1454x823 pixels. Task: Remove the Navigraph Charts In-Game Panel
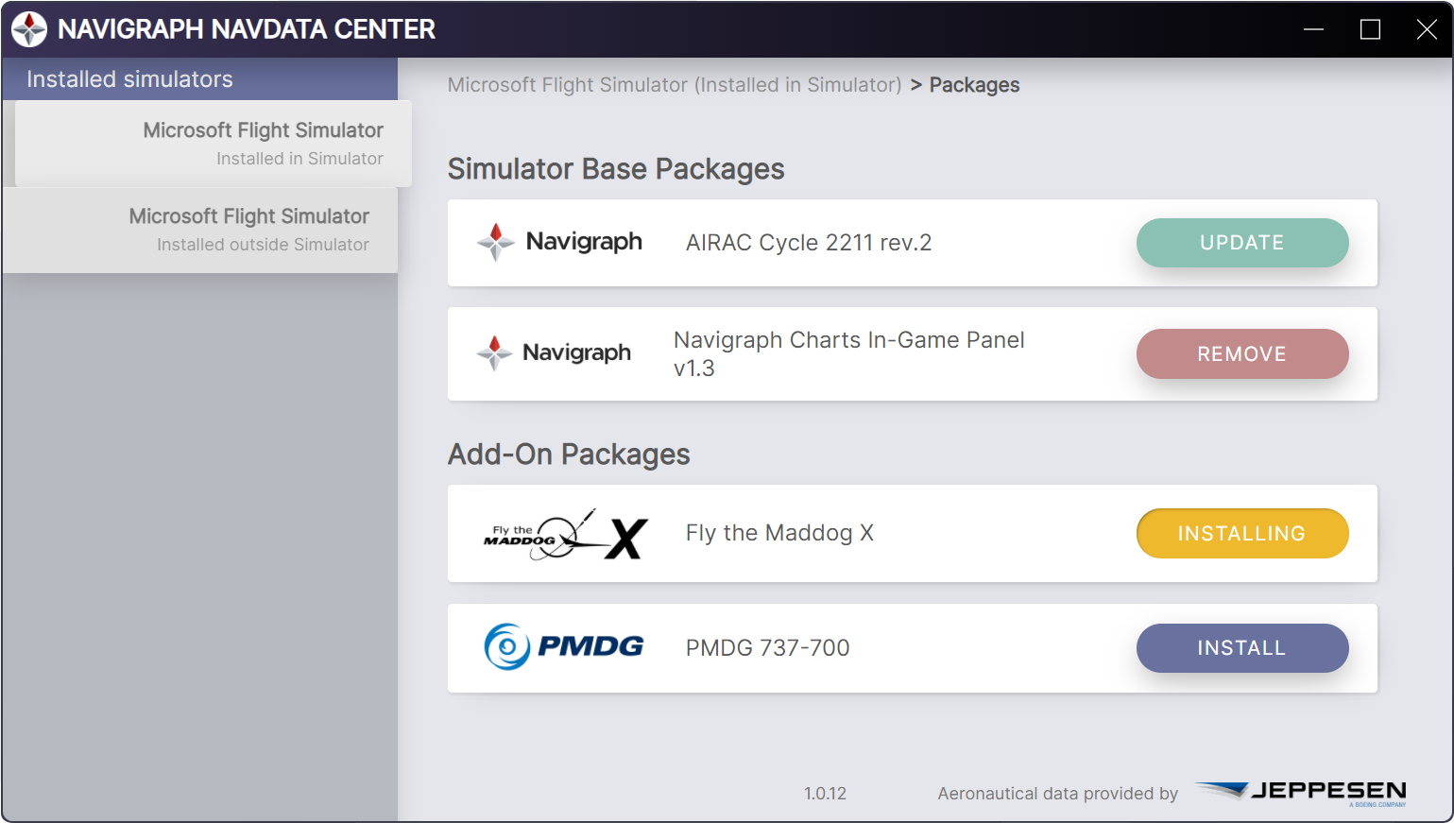[x=1241, y=354]
